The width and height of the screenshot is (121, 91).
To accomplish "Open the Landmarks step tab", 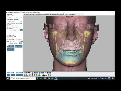I will pyautogui.click(x=53, y=14).
